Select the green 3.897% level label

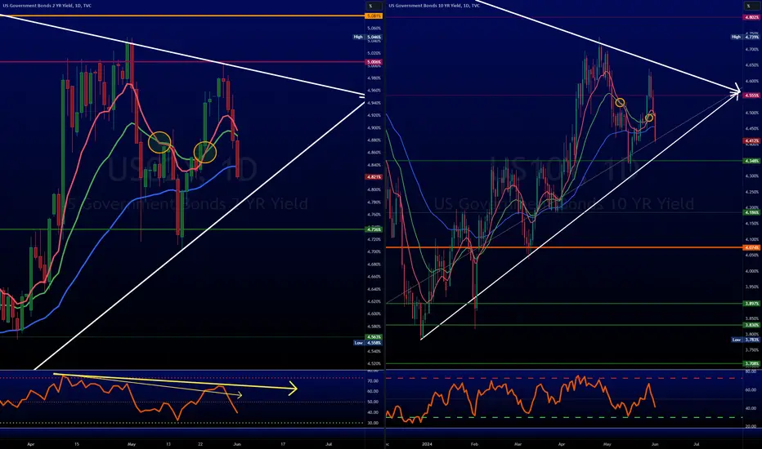[x=752, y=304]
